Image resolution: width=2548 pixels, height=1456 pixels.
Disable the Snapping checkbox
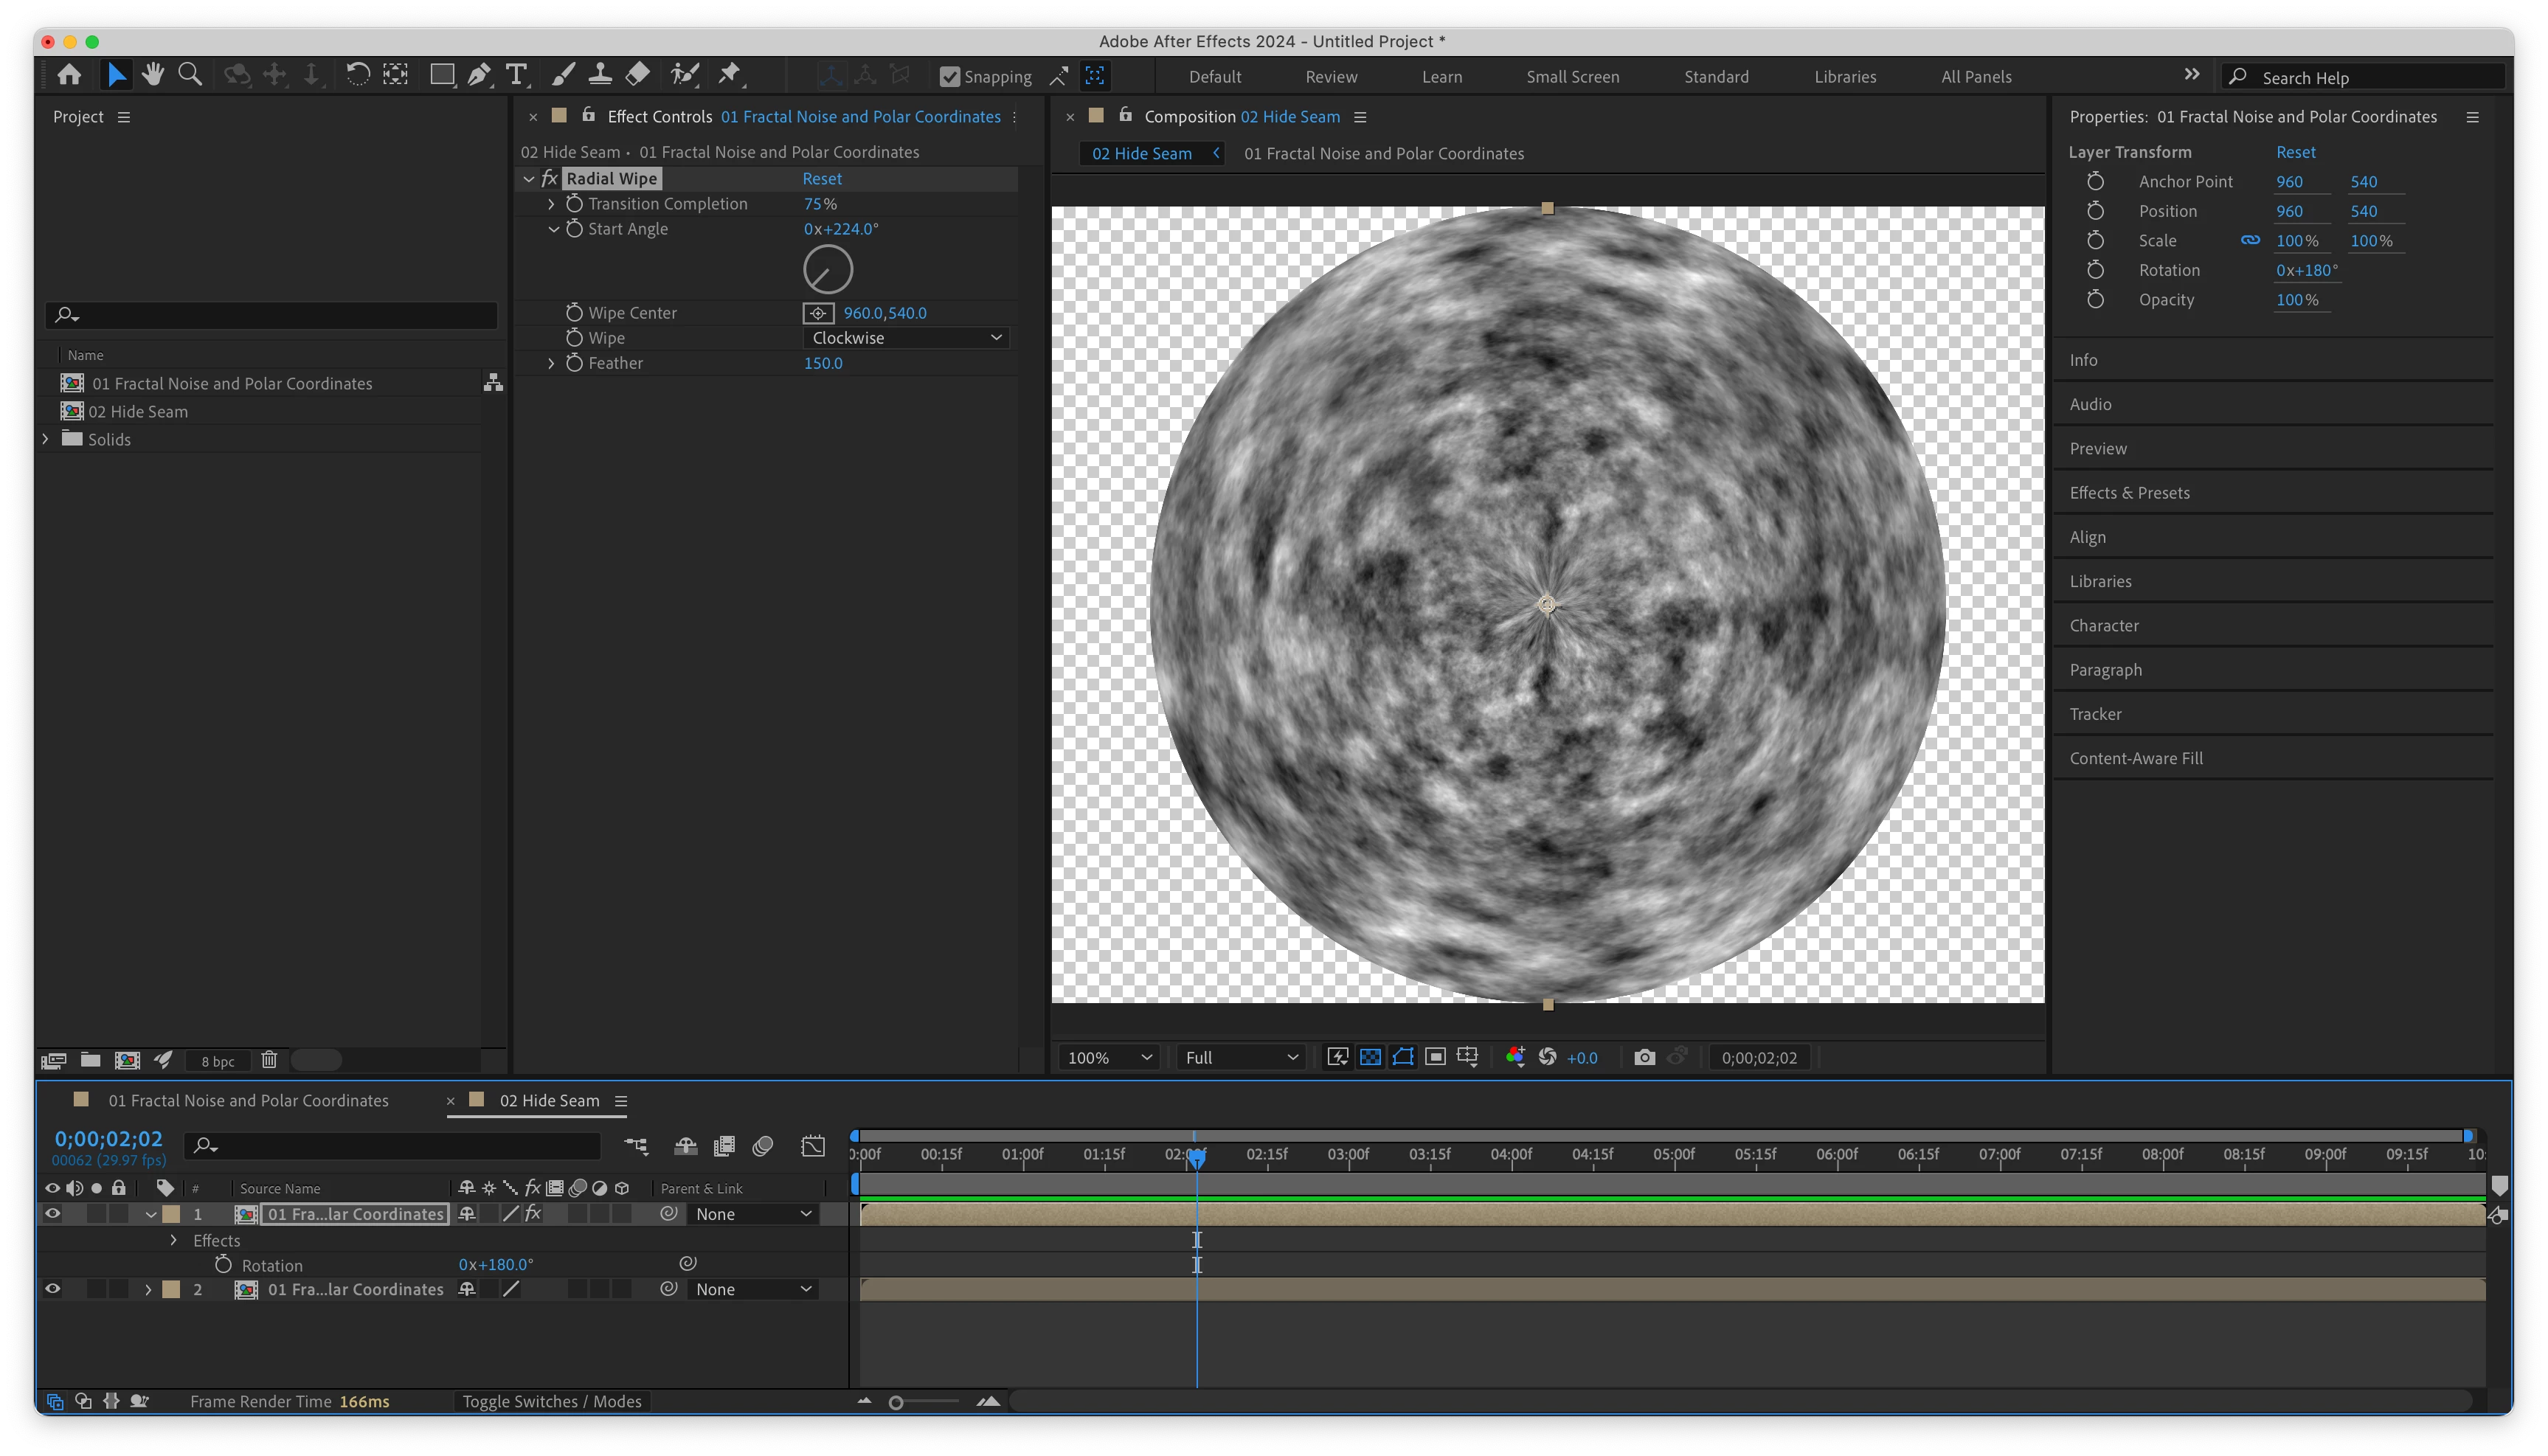point(950,77)
